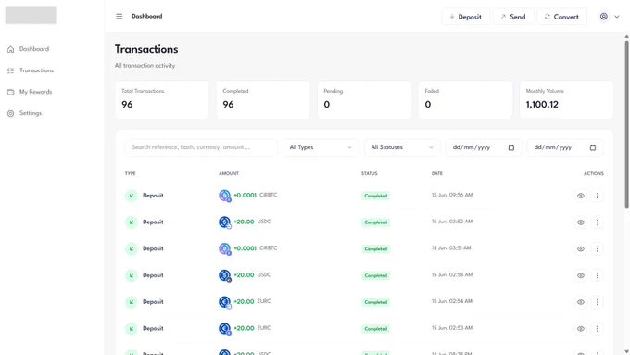Image resolution: width=630 pixels, height=355 pixels.
Task: Expand the All Statuses dropdown
Action: [402, 147]
